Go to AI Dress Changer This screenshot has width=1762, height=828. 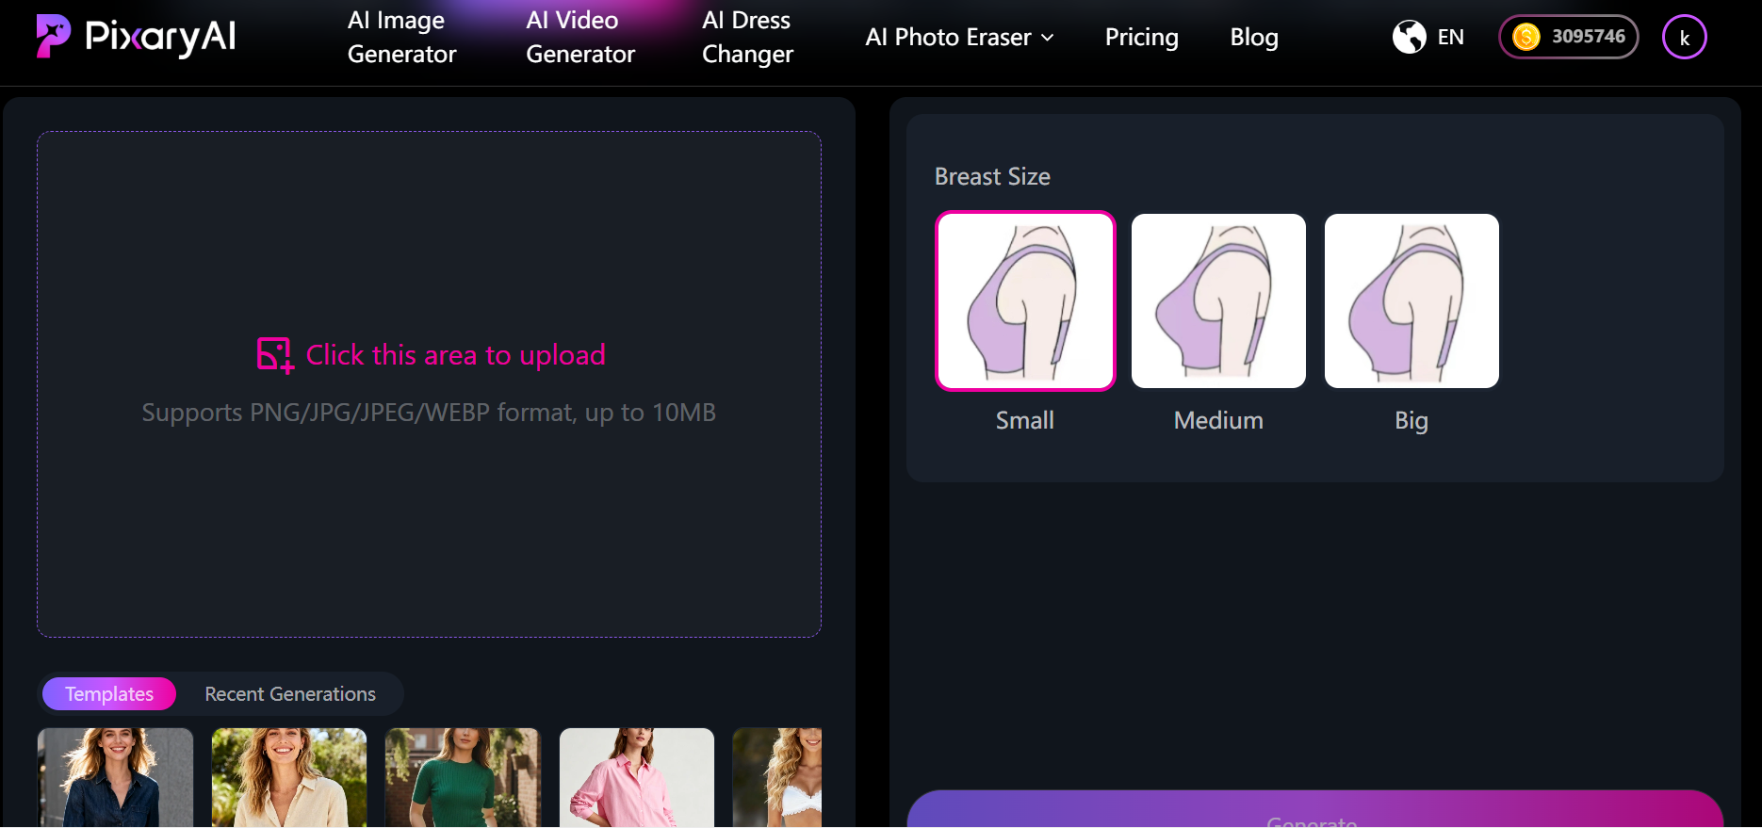[x=748, y=38]
